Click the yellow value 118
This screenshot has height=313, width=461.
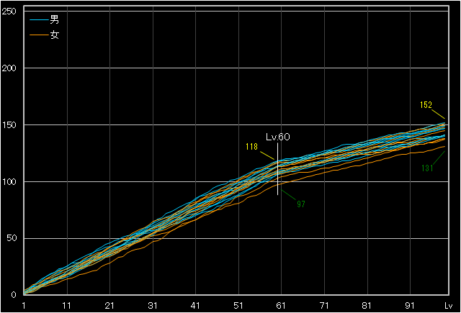[x=251, y=147]
